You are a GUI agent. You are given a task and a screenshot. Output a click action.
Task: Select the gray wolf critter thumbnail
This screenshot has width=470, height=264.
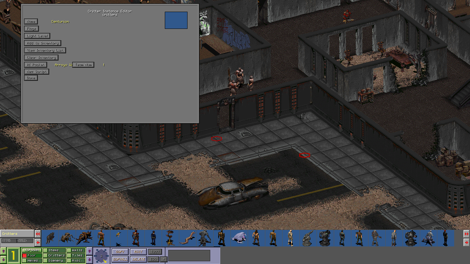tap(50, 238)
